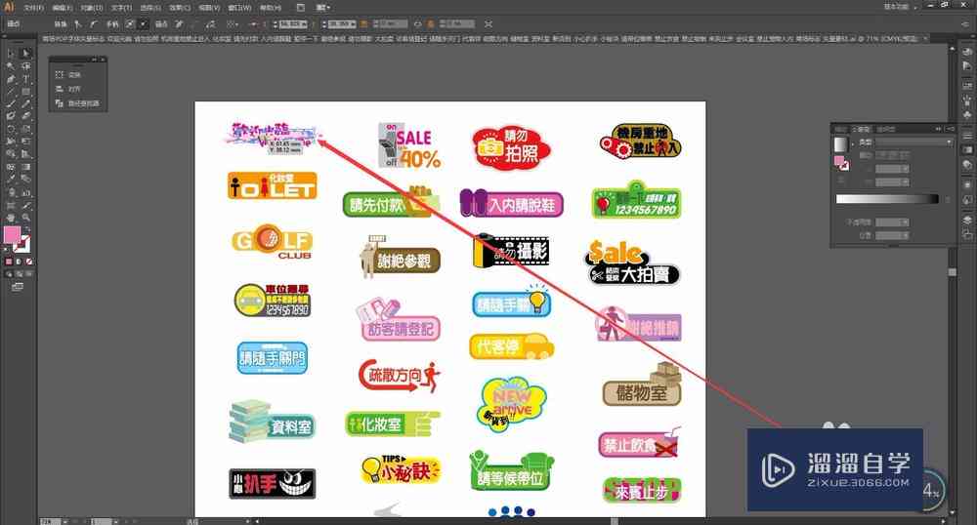Select the Pencil tool
Screen dimensions: 977x525
pos(25,103)
